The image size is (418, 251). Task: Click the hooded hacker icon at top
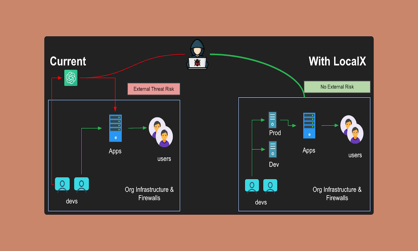(197, 55)
